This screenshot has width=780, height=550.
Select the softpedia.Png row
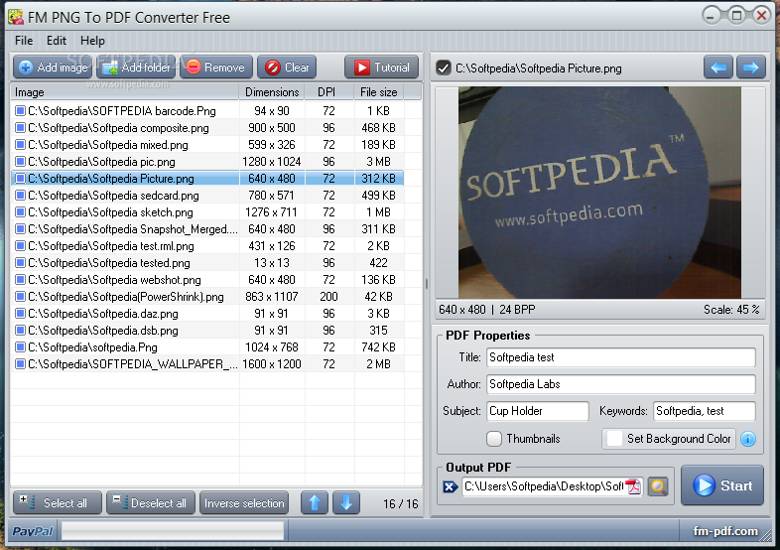coord(207,347)
